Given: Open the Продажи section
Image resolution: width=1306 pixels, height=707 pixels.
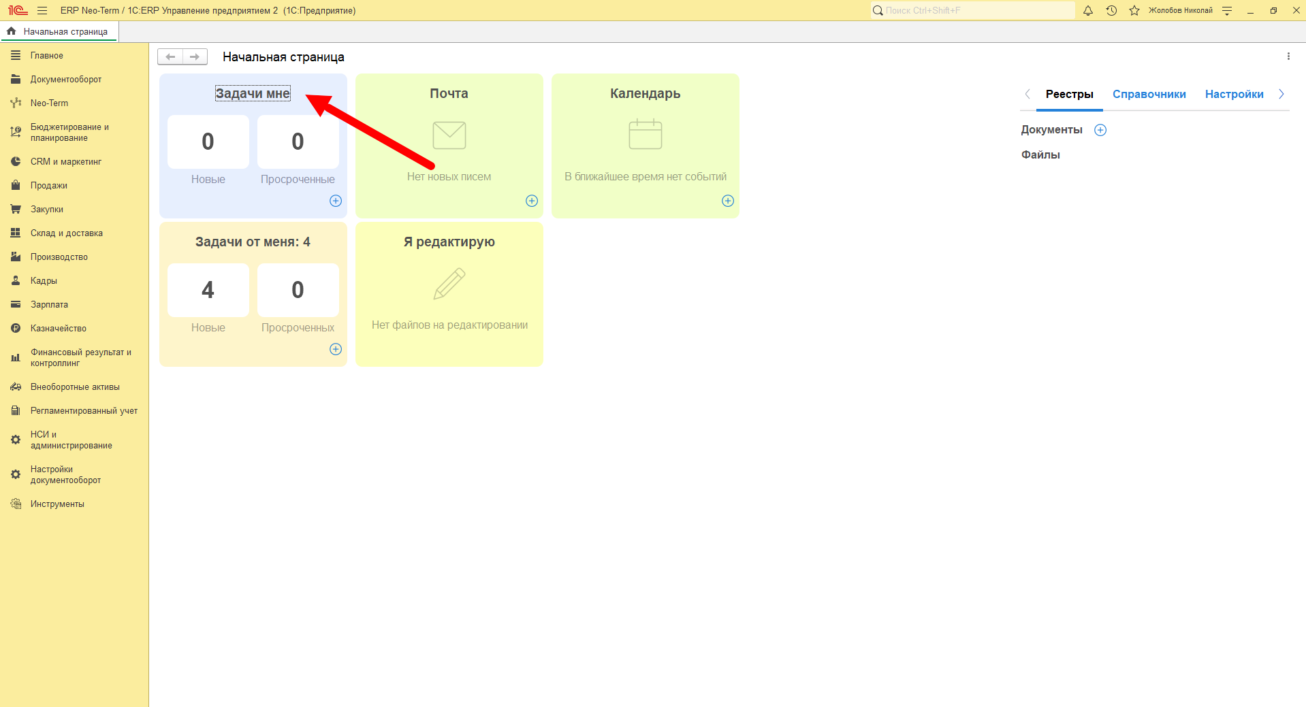Looking at the screenshot, I should pyautogui.click(x=74, y=185).
